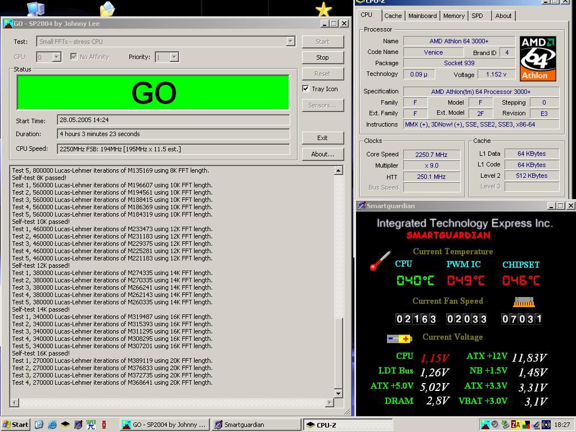Click the taskbar clock showing 18:27
This screenshot has height=432, width=576.
562,425
